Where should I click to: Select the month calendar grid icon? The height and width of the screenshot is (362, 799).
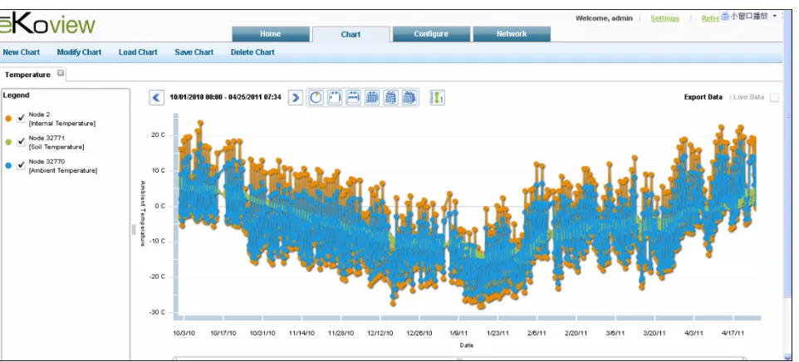click(x=372, y=97)
